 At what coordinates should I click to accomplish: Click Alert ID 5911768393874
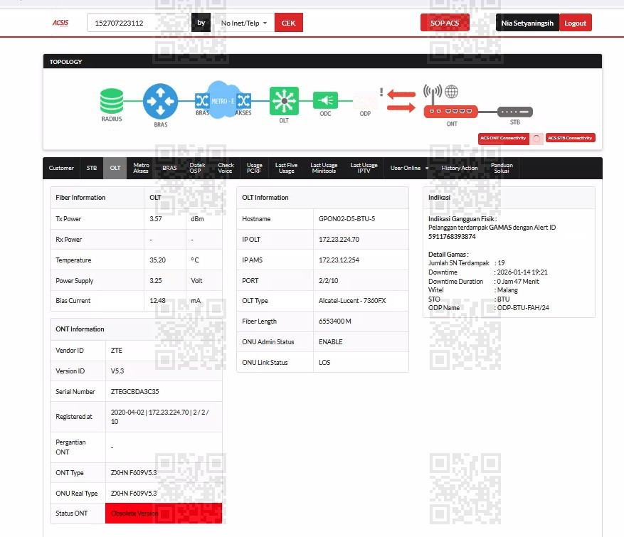452,237
